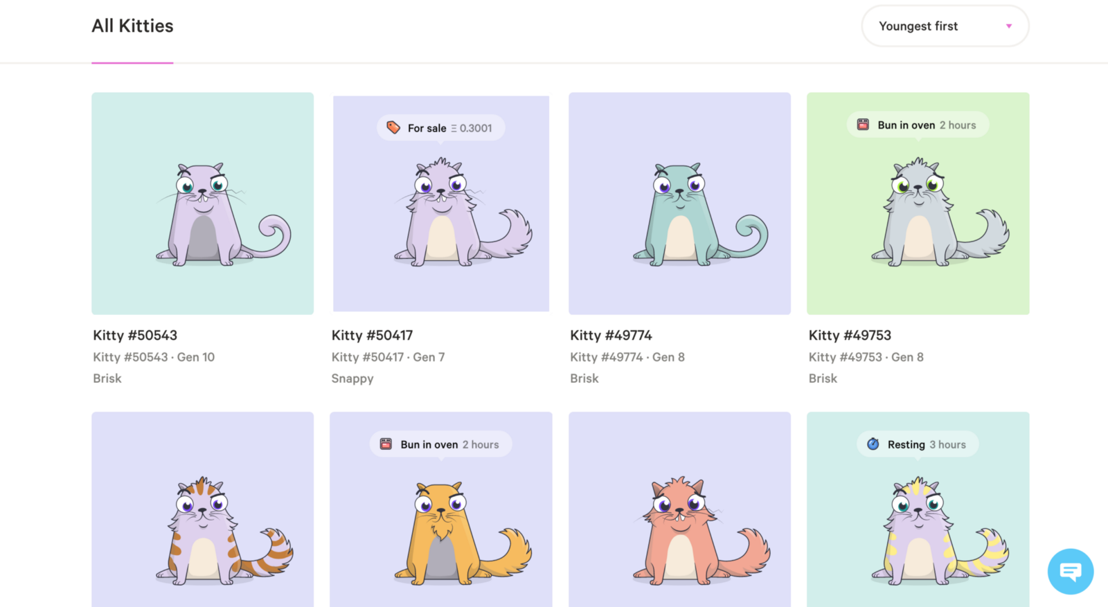Open the live chat bubble icon
This screenshot has width=1108, height=607.
point(1070,572)
